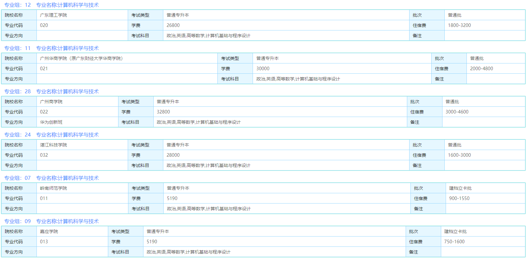Click tuition 5190 in 岭南师范学院 table
Screen dimensions: 527x258
(x=172, y=198)
